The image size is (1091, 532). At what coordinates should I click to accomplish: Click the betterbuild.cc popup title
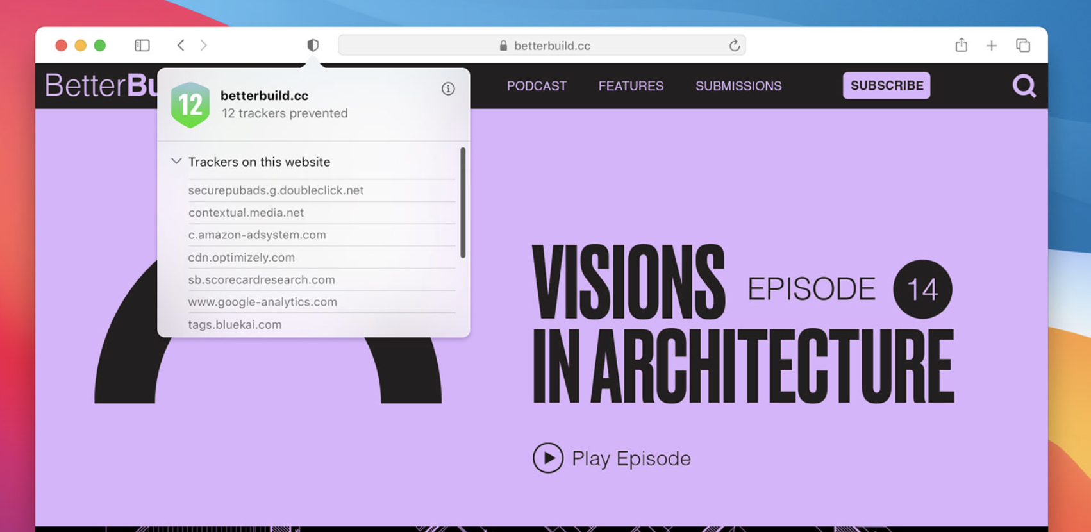(264, 96)
